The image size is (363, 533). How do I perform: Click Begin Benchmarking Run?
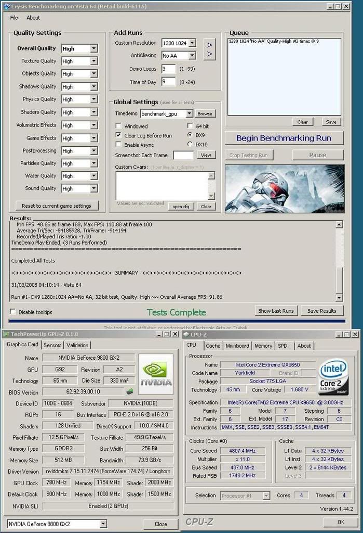[x=284, y=138]
